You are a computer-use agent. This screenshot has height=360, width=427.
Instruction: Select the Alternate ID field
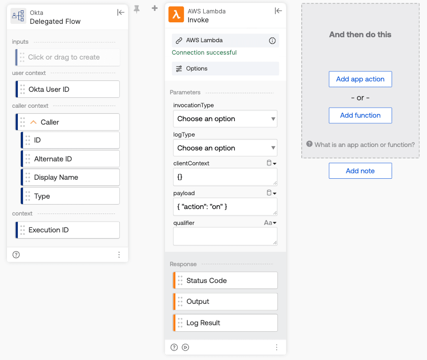click(70, 159)
